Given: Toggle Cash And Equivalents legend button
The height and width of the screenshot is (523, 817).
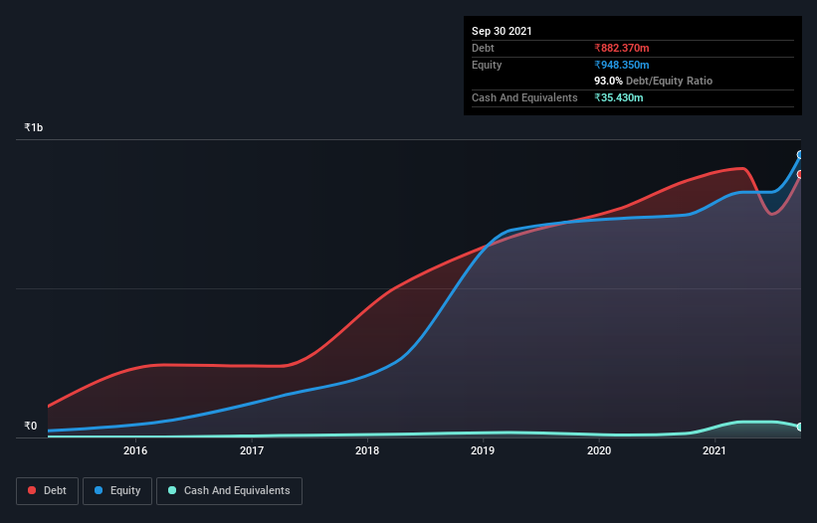Looking at the screenshot, I should click(x=229, y=491).
